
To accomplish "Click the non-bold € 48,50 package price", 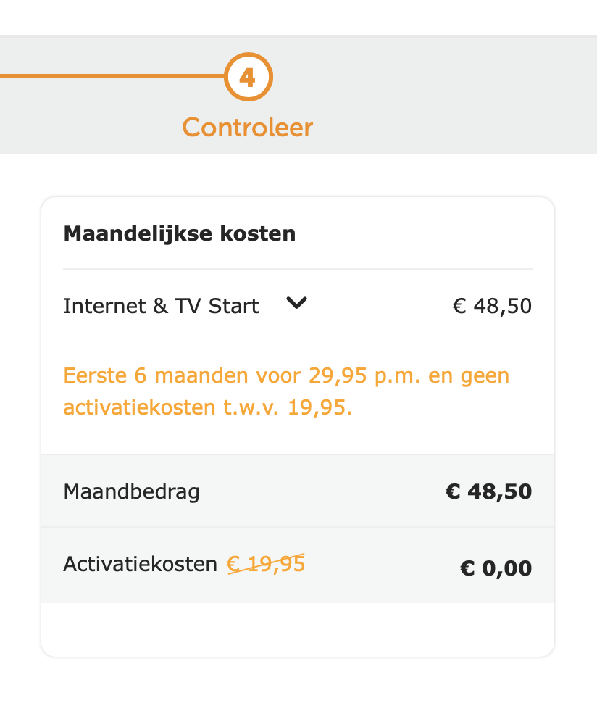I will (492, 306).
